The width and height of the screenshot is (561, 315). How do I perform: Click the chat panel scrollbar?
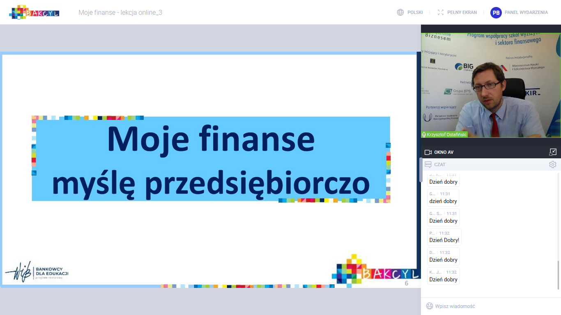[558, 274]
